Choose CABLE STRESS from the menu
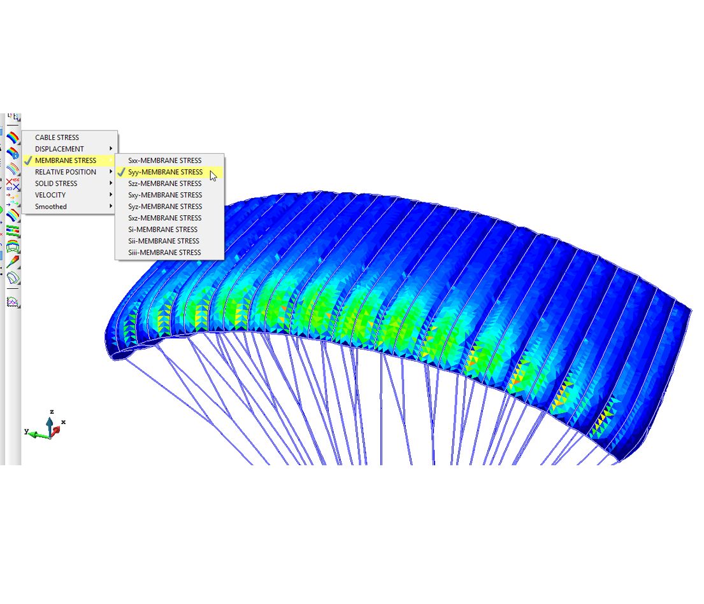Image resolution: width=704 pixels, height=604 pixels. [57, 137]
